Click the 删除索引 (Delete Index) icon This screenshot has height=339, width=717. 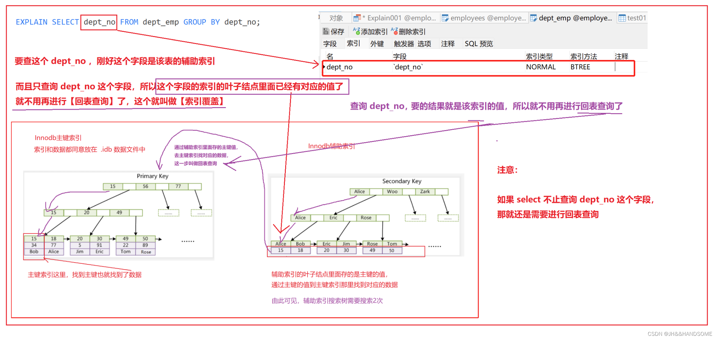[394, 31]
